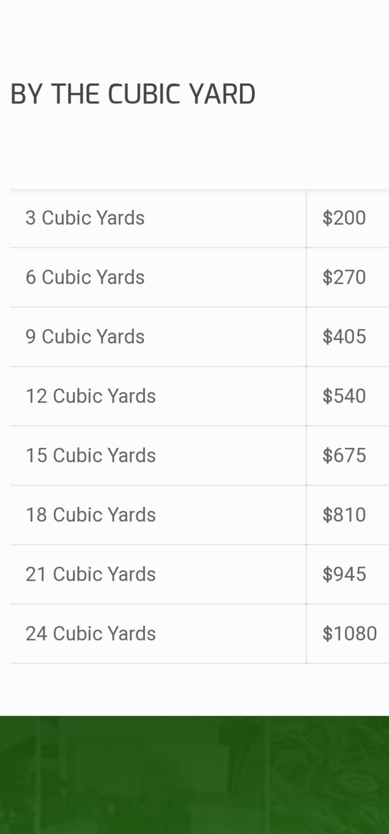Select the '6 Cubic Yards' row label
Viewport: 389px width, 834px height.
coord(85,277)
